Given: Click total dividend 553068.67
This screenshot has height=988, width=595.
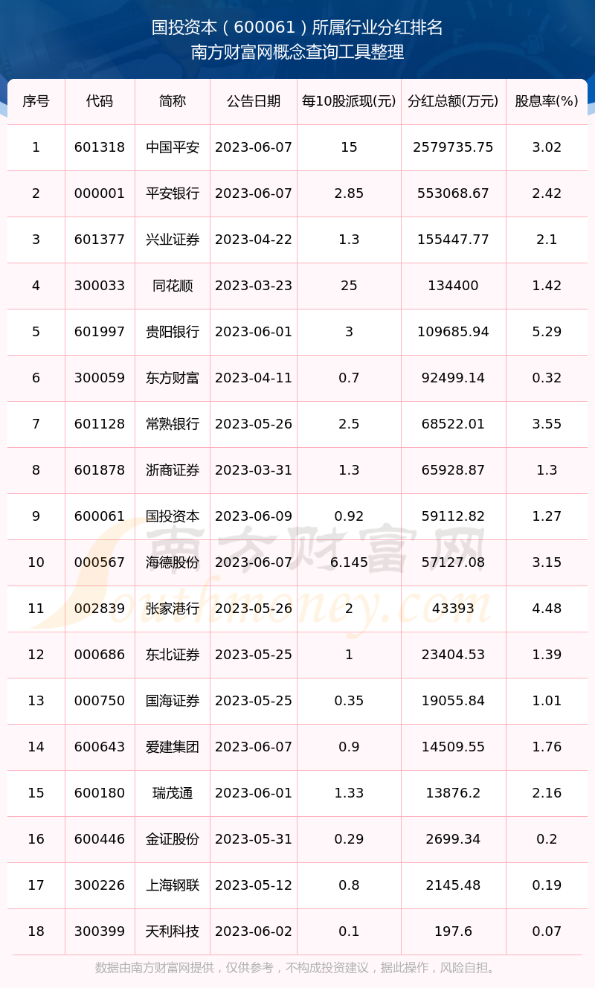Looking at the screenshot, I should 453,193.
